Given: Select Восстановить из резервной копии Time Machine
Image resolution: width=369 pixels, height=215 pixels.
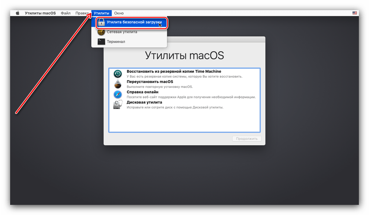Looking at the screenshot, I should point(174,72).
